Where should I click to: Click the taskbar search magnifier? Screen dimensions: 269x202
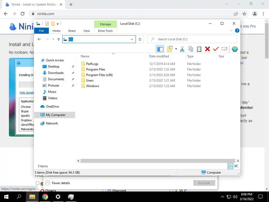(x=19, y=197)
